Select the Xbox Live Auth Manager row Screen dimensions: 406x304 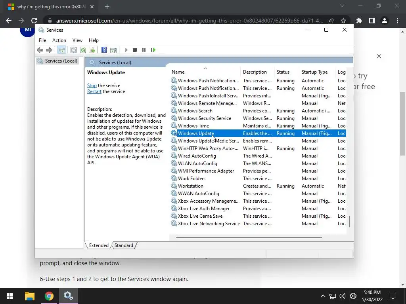(x=258, y=208)
